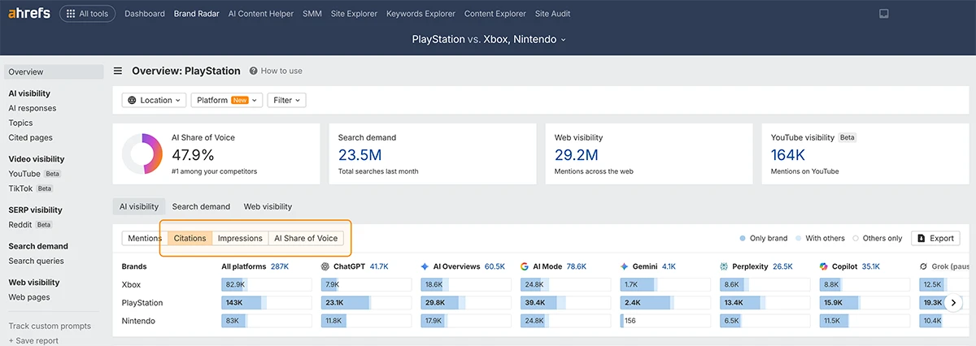Image resolution: width=976 pixels, height=346 pixels.
Task: Select the Impressions tab
Action: click(240, 239)
